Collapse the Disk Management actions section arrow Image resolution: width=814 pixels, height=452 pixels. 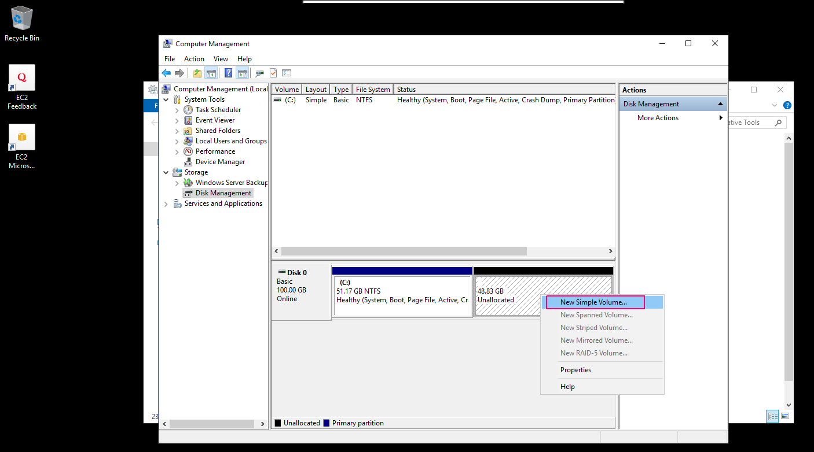click(x=720, y=104)
